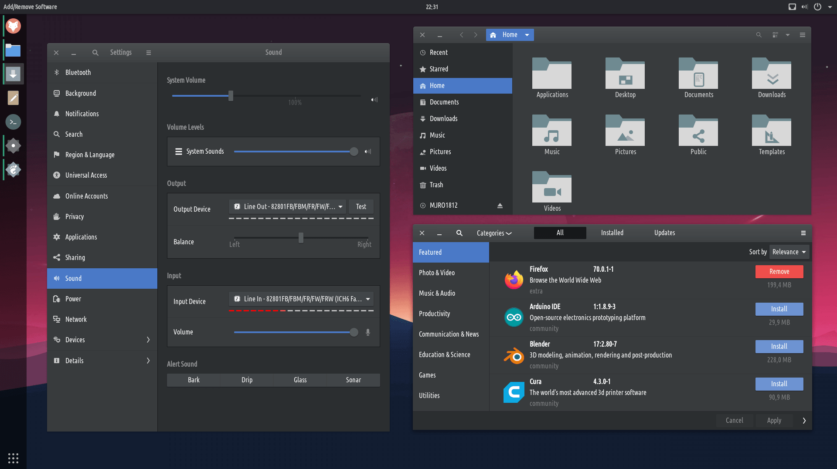Toggle the input volume microphone icon
This screenshot has width=837, height=469.
click(x=368, y=332)
